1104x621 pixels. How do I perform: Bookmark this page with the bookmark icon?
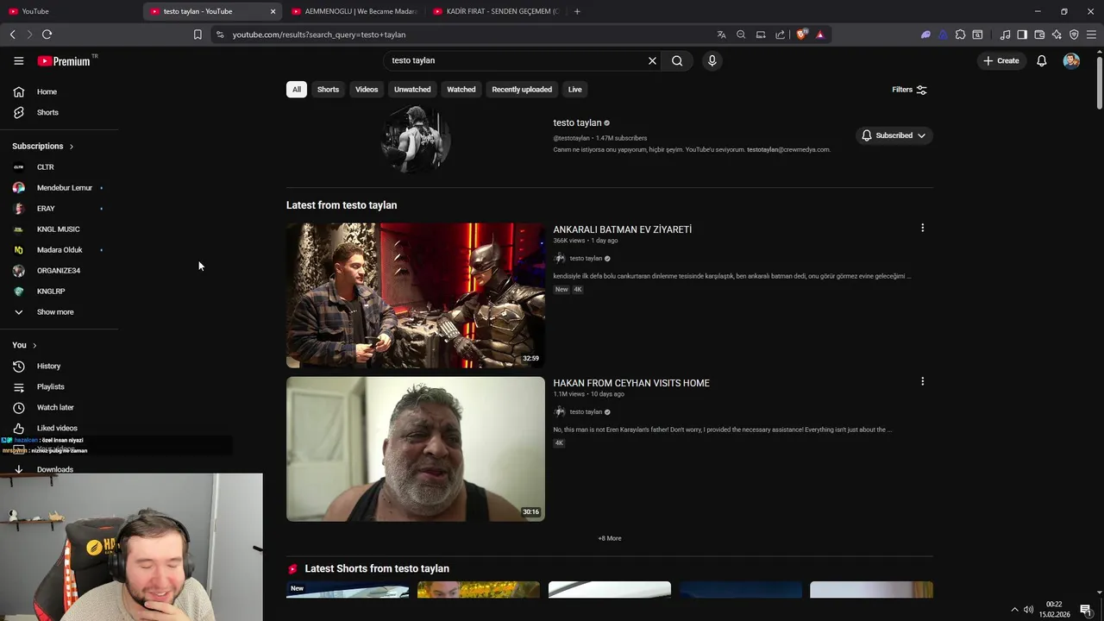pos(198,34)
